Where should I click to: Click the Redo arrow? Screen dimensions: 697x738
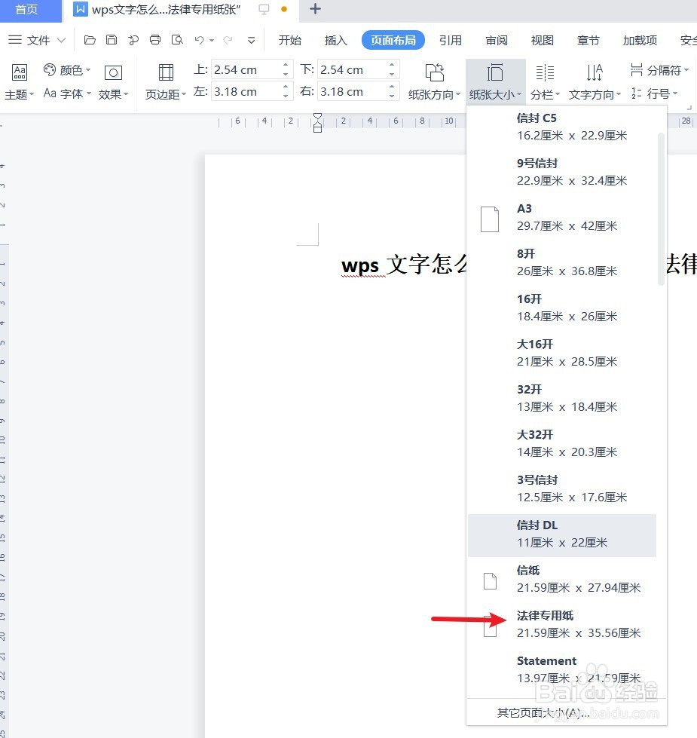(x=228, y=41)
